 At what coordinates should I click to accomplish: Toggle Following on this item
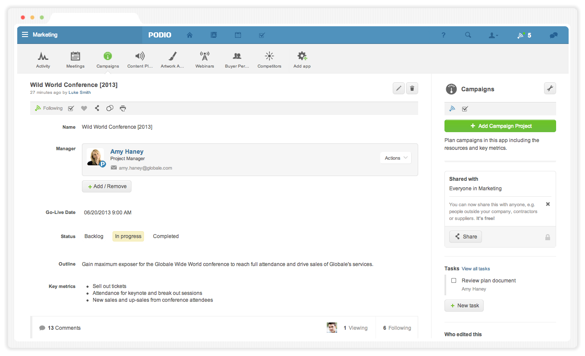(x=49, y=108)
